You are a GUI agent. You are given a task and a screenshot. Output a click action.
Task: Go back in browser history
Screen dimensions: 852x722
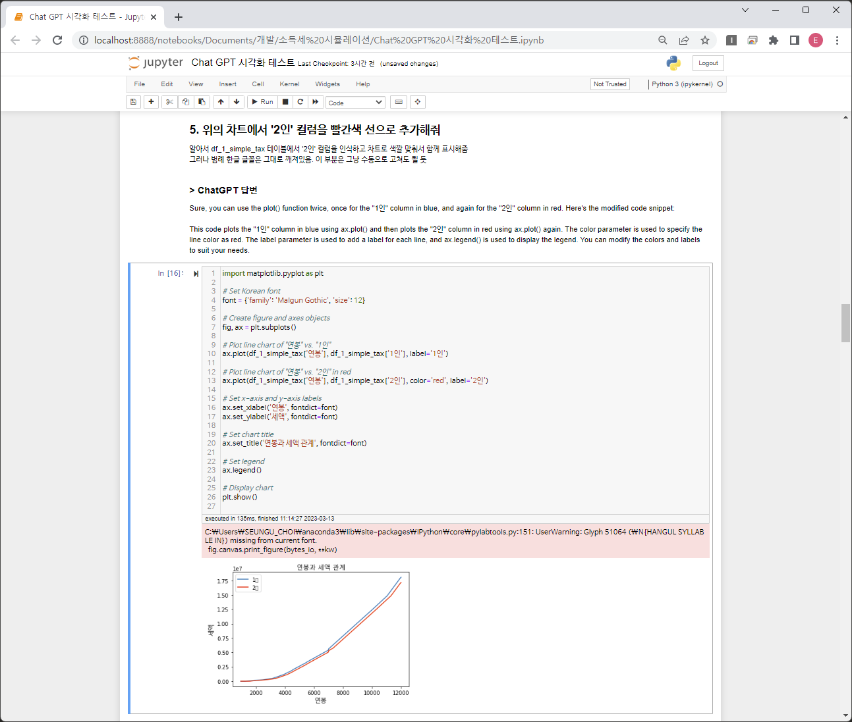(15, 40)
